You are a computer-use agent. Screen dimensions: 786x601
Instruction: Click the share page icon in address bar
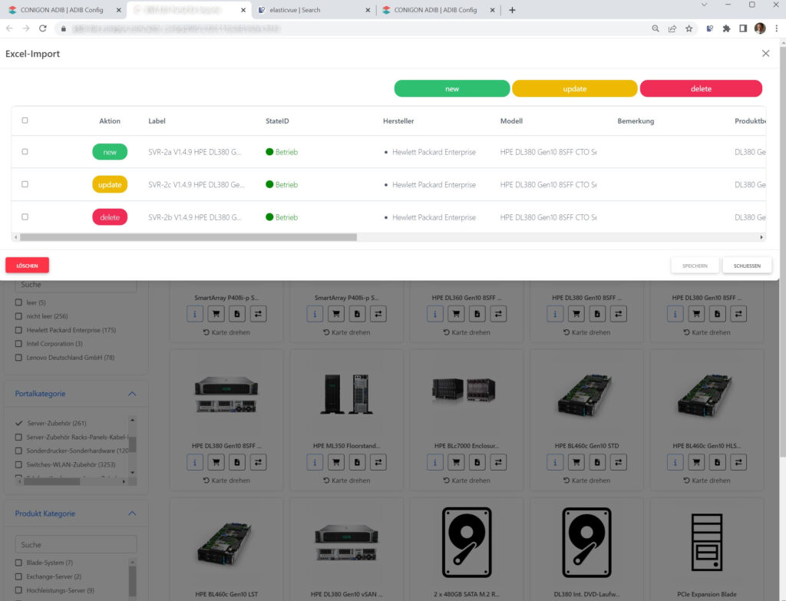(672, 28)
